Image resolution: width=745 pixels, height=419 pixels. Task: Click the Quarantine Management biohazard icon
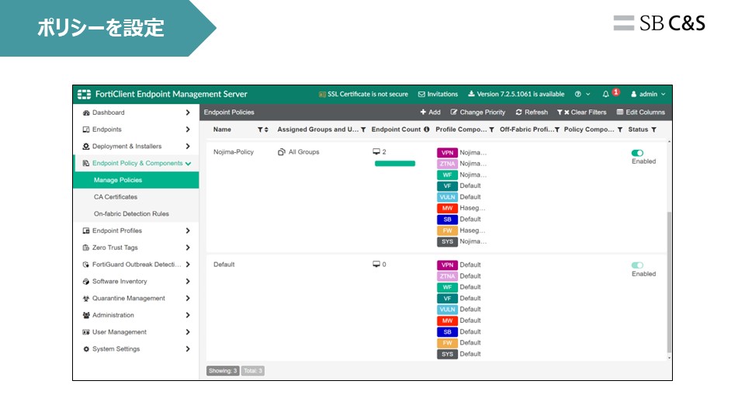[x=86, y=298]
